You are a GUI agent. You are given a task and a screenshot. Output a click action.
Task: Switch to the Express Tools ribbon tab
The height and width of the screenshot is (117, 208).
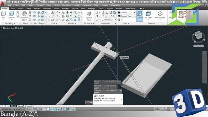pos(130,8)
